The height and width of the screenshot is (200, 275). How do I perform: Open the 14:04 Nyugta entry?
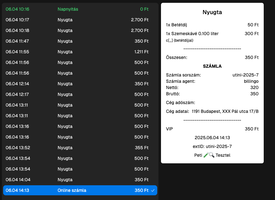pyautogui.click(x=80, y=180)
